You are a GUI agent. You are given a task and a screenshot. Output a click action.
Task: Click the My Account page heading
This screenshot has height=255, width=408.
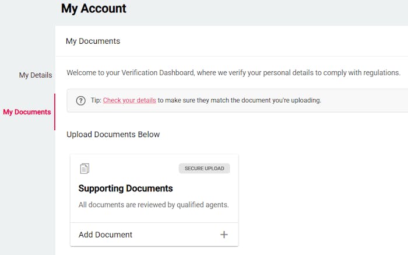click(x=94, y=9)
